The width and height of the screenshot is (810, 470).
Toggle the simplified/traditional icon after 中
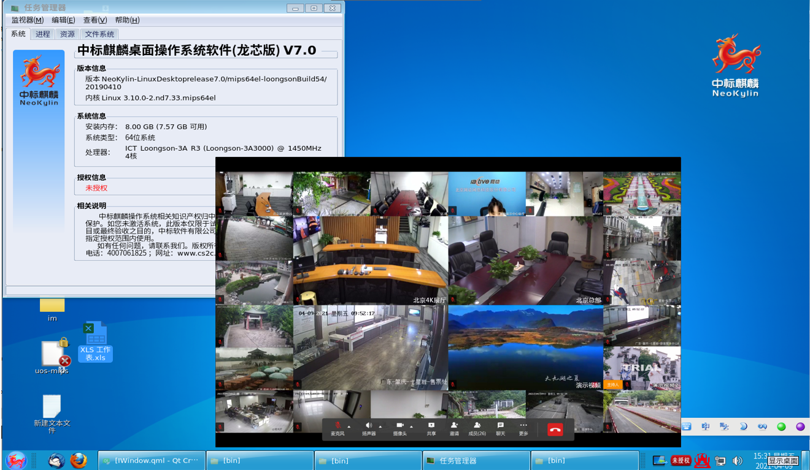coord(725,426)
